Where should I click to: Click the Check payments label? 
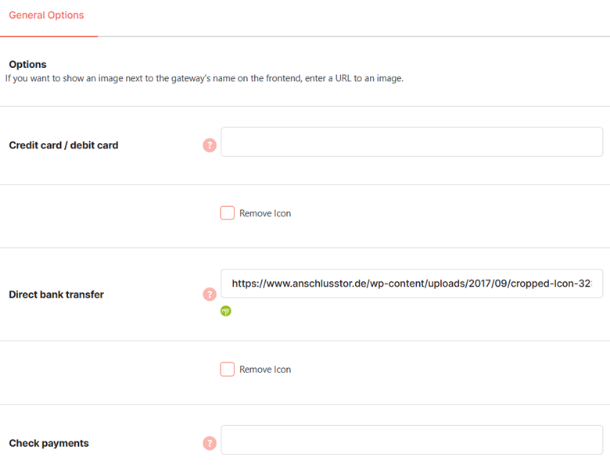point(49,444)
